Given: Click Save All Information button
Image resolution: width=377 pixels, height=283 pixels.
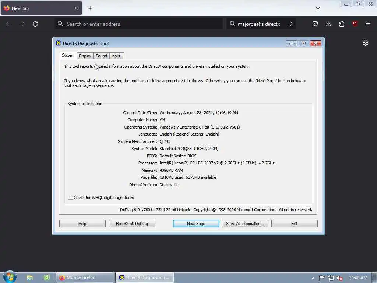Looking at the screenshot, I should pyautogui.click(x=245, y=224).
